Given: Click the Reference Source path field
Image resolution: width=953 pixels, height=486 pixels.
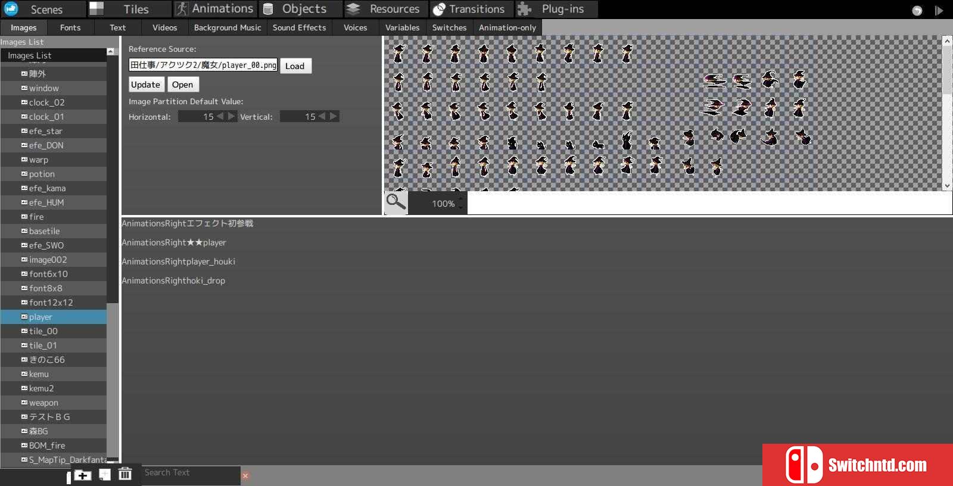Looking at the screenshot, I should (203, 65).
